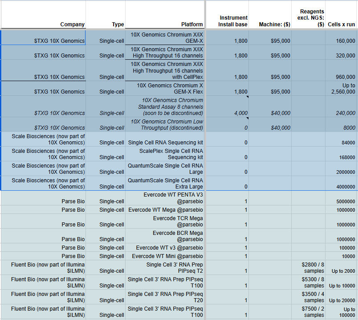
Task: Click the 8000 cells value
Action: pyautogui.click(x=341, y=125)
